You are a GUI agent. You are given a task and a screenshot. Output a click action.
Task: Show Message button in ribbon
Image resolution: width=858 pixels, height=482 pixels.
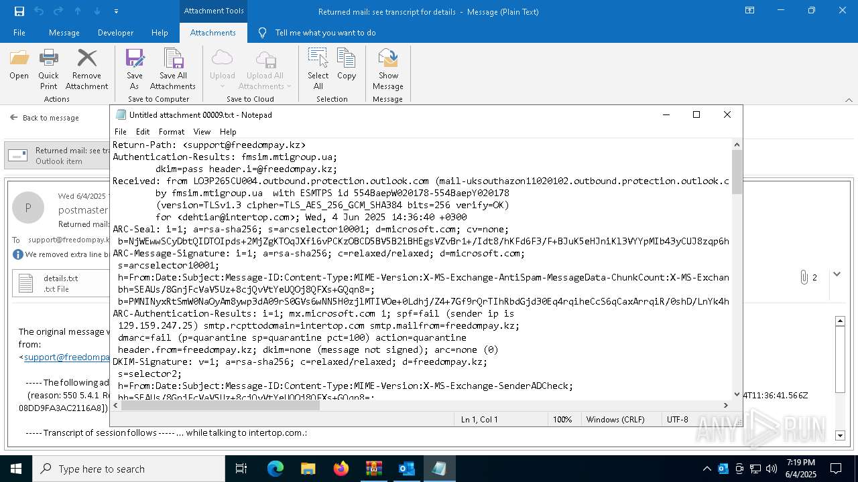click(388, 69)
